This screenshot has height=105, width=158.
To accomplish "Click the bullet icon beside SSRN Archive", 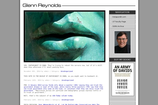I will click(111, 26).
